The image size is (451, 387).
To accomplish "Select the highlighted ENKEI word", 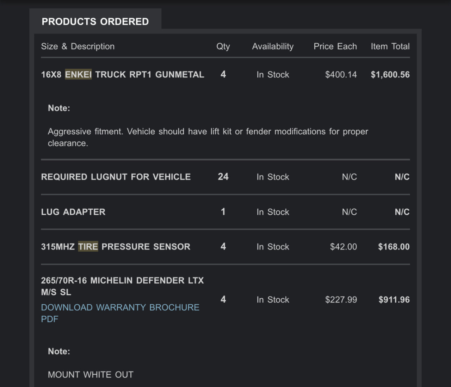I will pyautogui.click(x=78, y=75).
